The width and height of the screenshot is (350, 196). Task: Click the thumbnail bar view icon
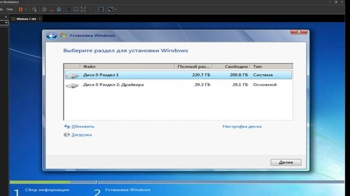76,9
